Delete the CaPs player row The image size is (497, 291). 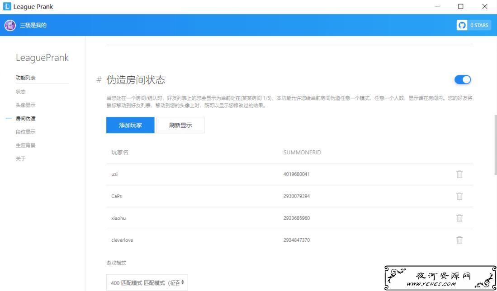459,196
